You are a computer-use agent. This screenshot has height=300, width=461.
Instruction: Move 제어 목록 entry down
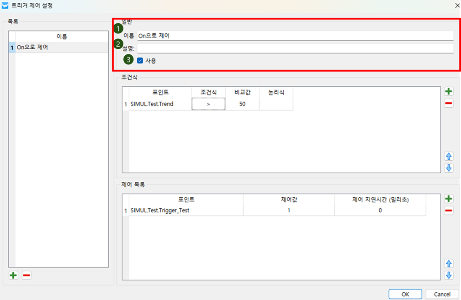point(449,275)
